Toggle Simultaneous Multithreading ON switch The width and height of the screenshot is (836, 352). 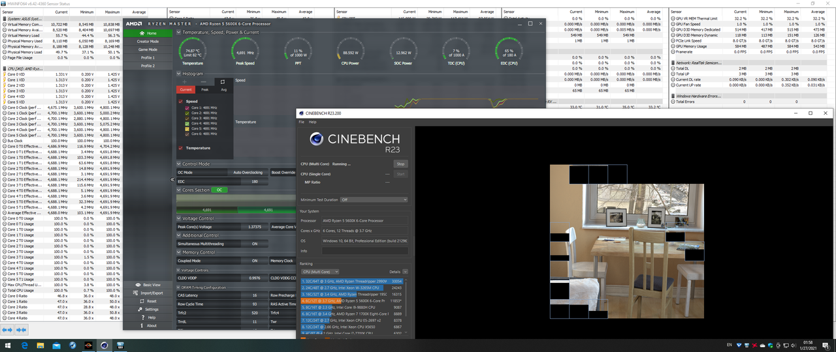click(255, 243)
